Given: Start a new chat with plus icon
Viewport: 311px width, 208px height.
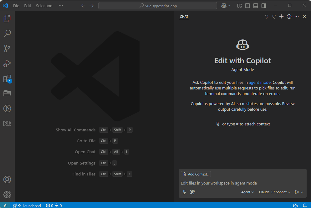Looking at the screenshot, I should [x=282, y=17].
